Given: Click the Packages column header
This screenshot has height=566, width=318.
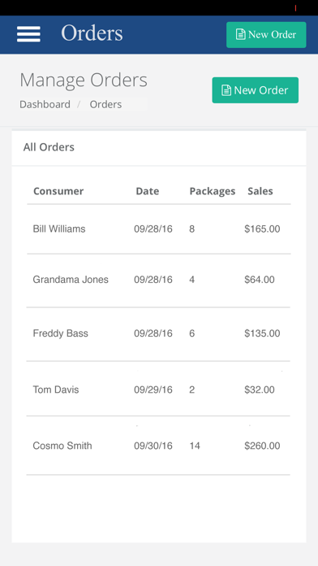Looking at the screenshot, I should (x=213, y=191).
